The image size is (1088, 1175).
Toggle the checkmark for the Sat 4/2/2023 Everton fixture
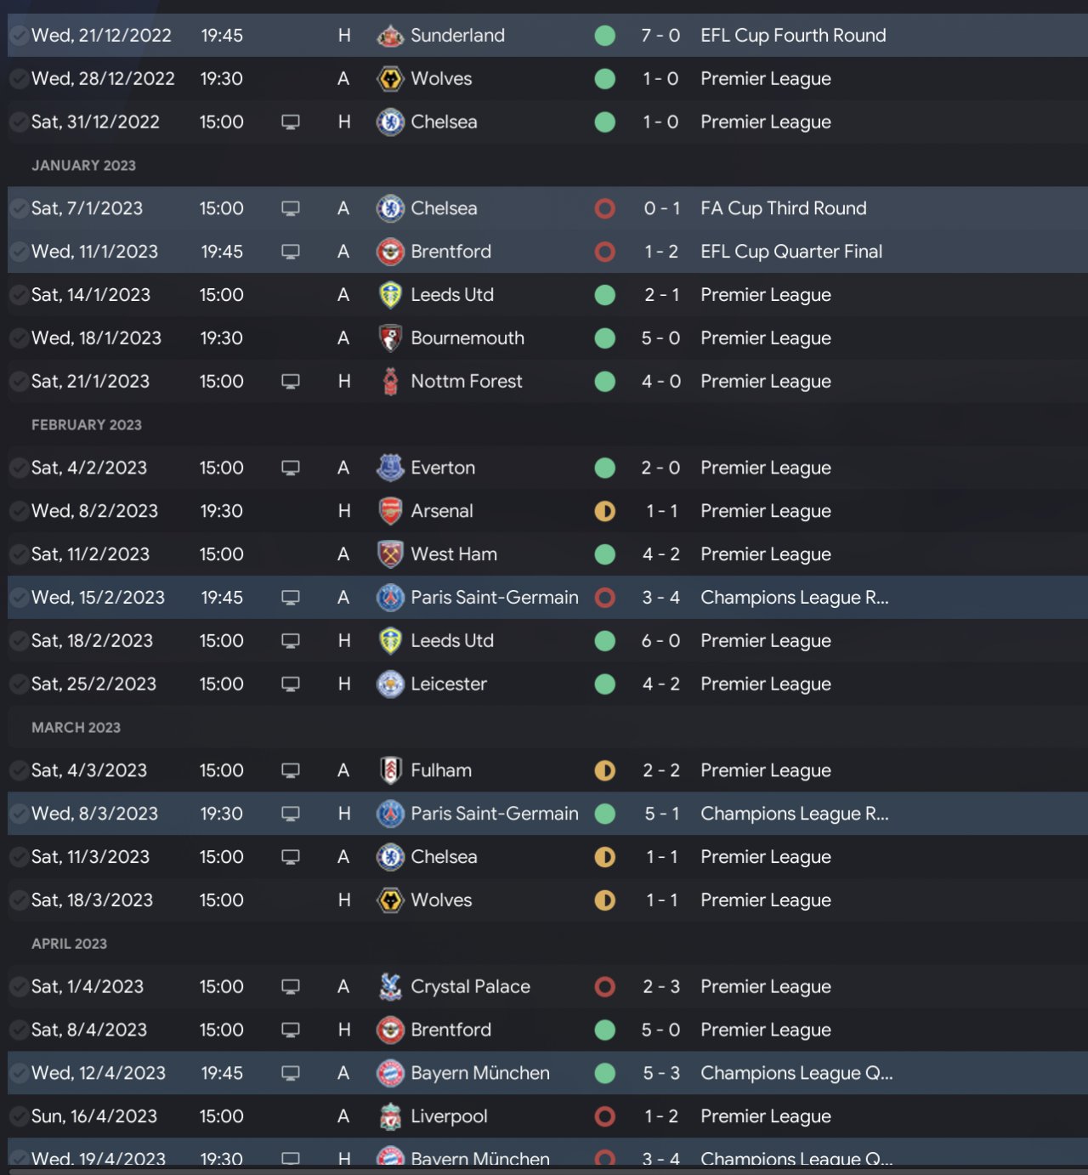point(18,468)
